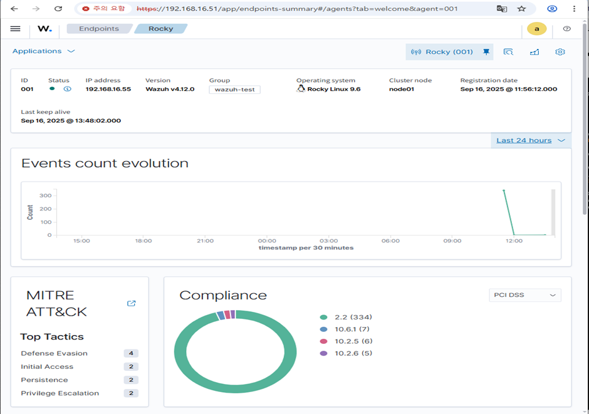Screen dimensions: 589x414
Task: Open the browser profile icon
Action: click(552, 9)
